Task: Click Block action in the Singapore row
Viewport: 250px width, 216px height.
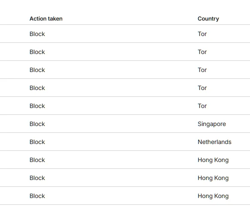Action: [x=37, y=124]
